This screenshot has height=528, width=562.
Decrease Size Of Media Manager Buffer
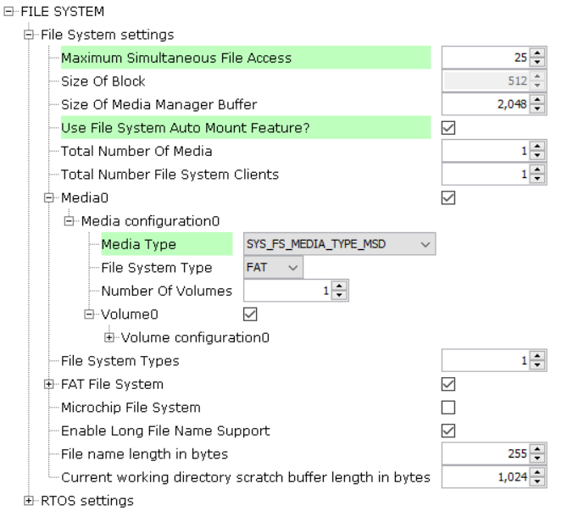click(537, 108)
